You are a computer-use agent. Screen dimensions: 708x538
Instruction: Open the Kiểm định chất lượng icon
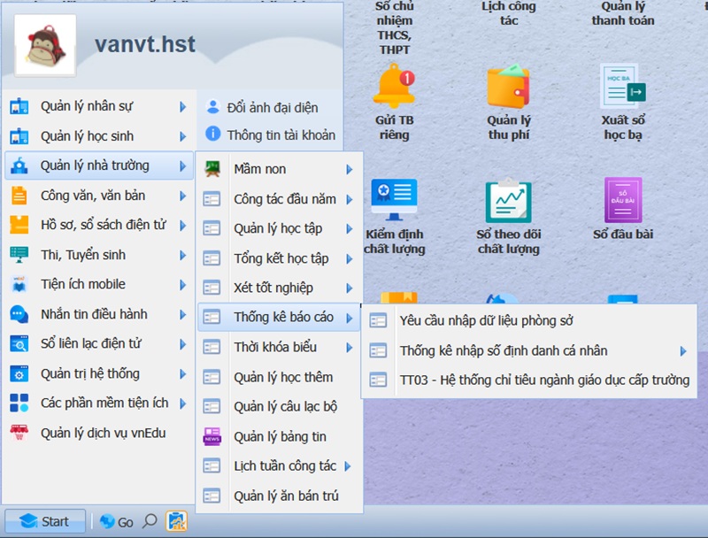click(394, 200)
